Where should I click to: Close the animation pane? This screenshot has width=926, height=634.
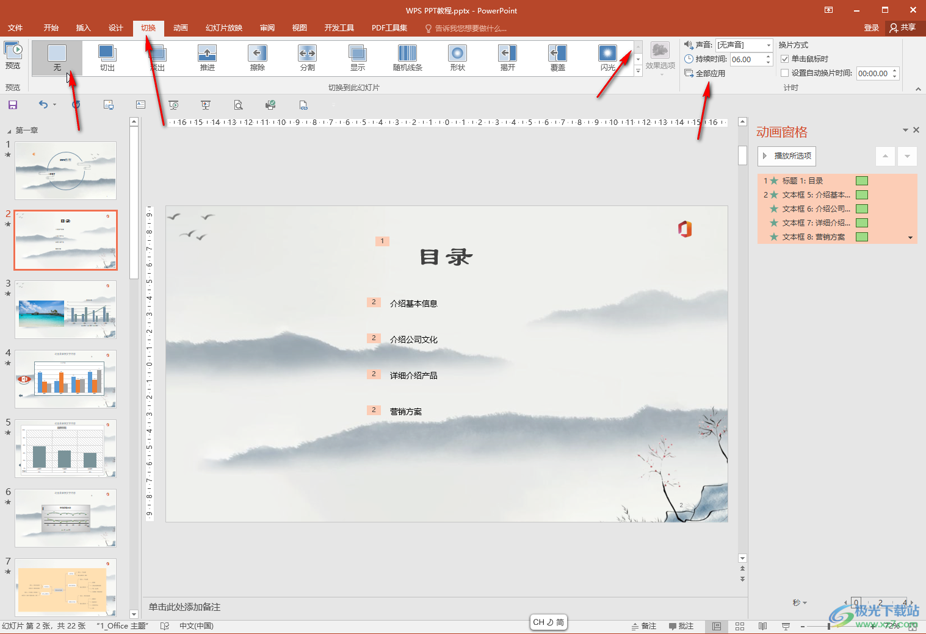pyautogui.click(x=916, y=130)
